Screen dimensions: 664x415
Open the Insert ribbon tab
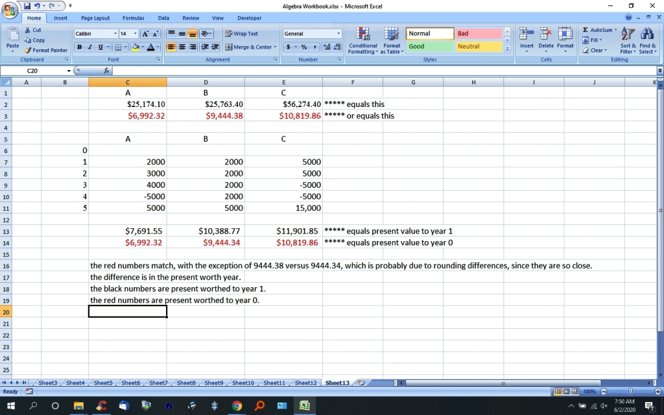pos(60,18)
